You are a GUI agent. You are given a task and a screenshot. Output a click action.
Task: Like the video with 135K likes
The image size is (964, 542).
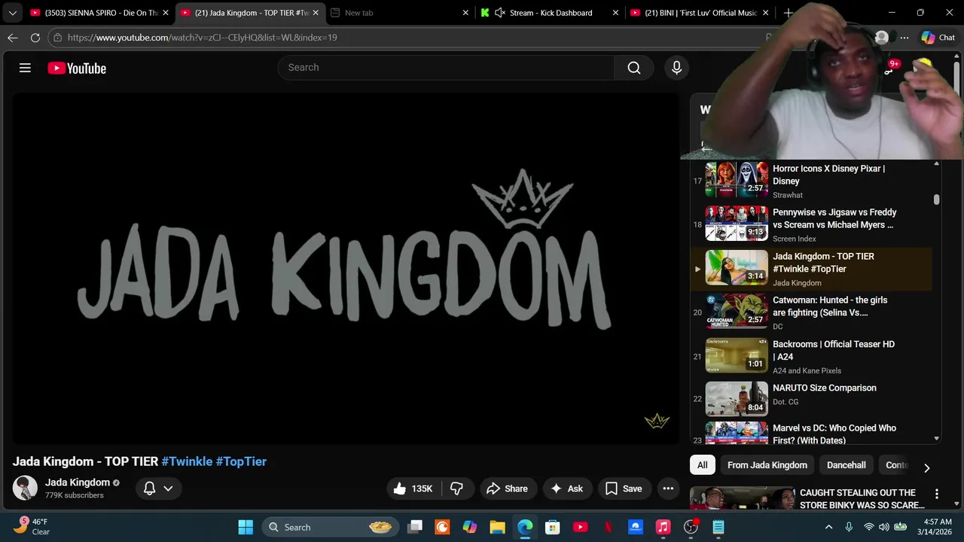pyautogui.click(x=412, y=489)
